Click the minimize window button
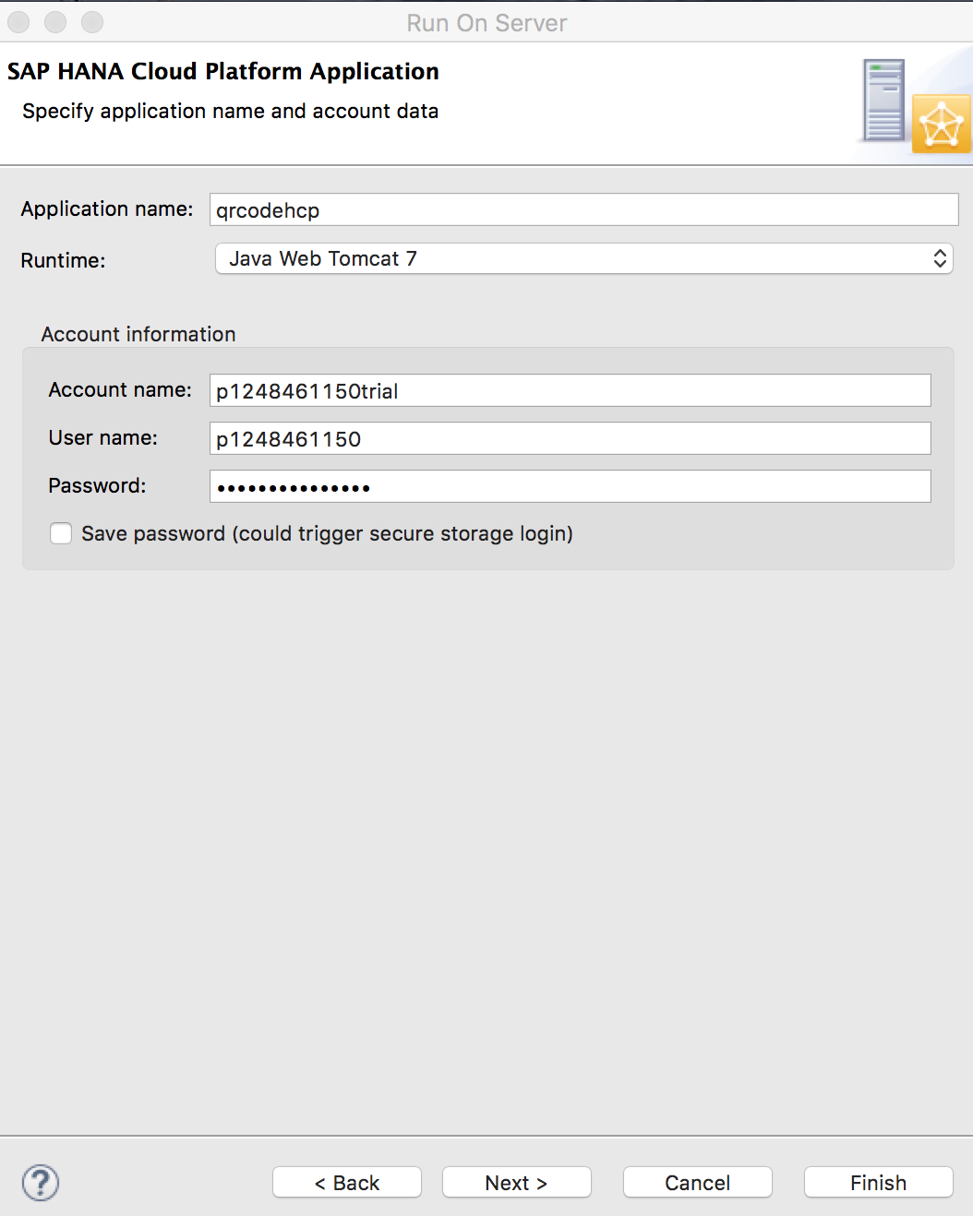The width and height of the screenshot is (973, 1216). coord(55,22)
